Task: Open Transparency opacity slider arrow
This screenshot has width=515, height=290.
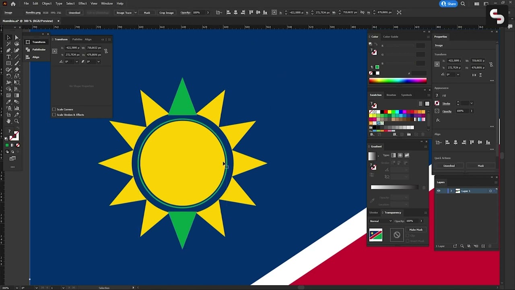Action: pyautogui.click(x=421, y=221)
